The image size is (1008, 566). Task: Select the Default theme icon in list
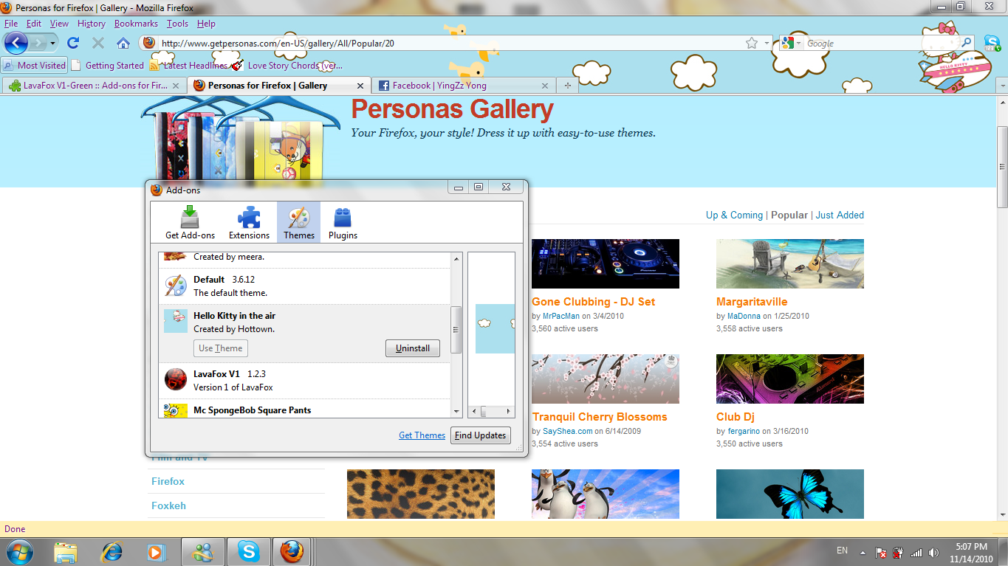[x=176, y=286]
